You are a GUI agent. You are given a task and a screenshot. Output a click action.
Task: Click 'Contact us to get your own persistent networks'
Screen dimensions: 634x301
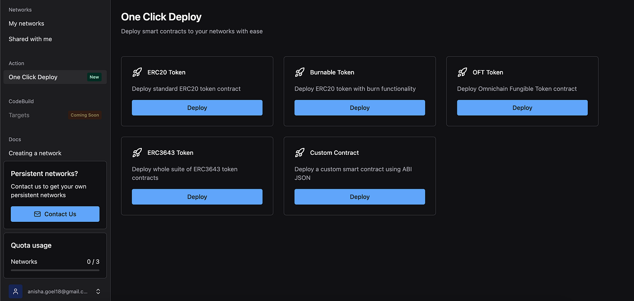point(48,191)
